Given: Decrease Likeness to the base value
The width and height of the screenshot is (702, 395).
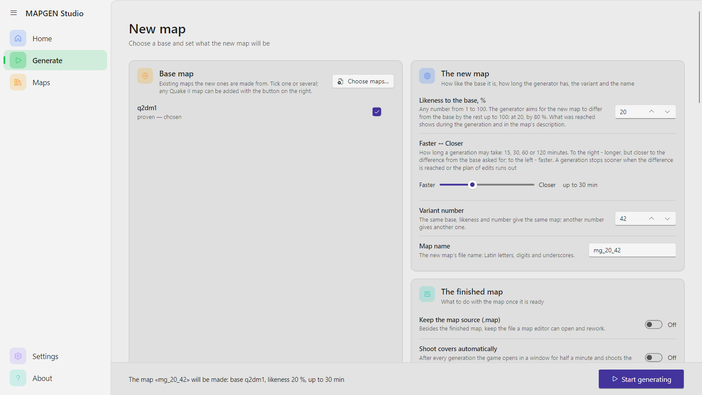Looking at the screenshot, I should click(667, 112).
